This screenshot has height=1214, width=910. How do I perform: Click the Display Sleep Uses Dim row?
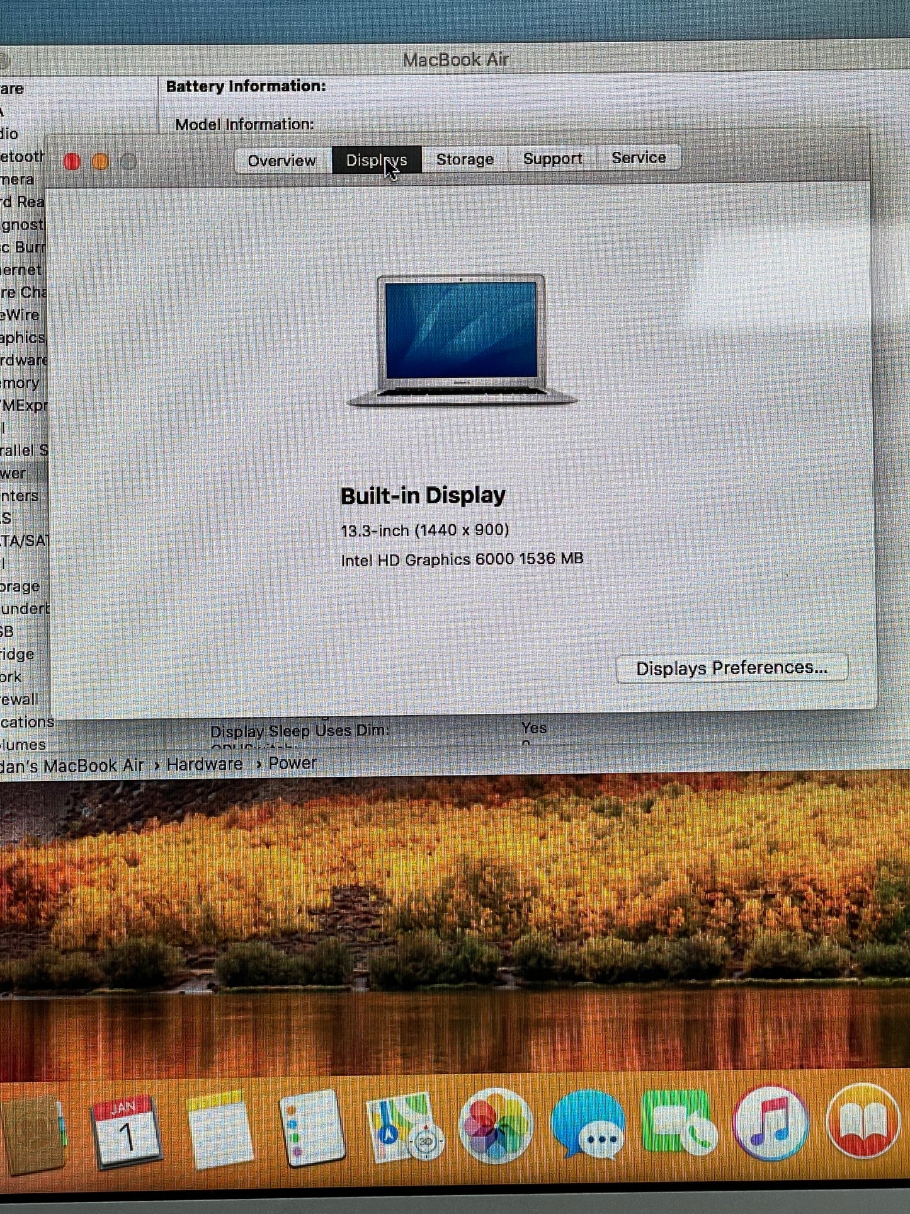(378, 730)
